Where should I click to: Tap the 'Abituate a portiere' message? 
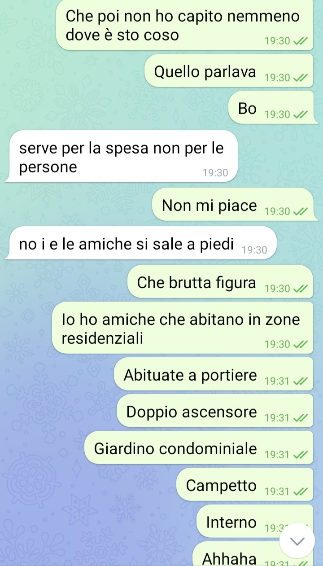tap(214, 374)
